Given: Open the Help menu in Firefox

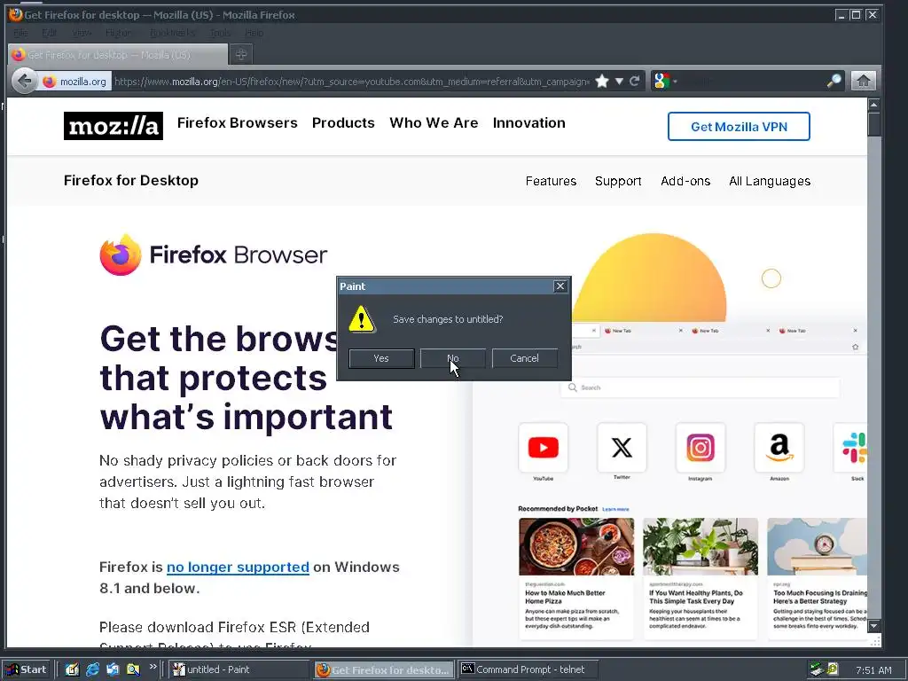Looking at the screenshot, I should click(254, 33).
